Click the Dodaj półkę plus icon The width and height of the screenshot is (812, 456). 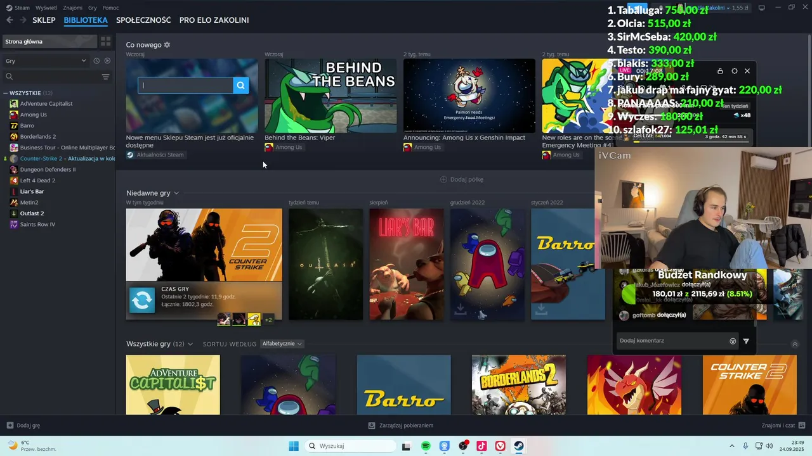click(x=443, y=179)
